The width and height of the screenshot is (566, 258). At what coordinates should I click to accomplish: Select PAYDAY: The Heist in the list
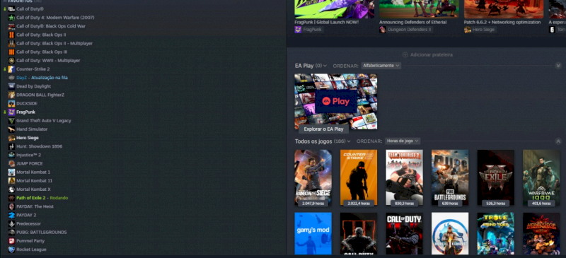point(35,207)
